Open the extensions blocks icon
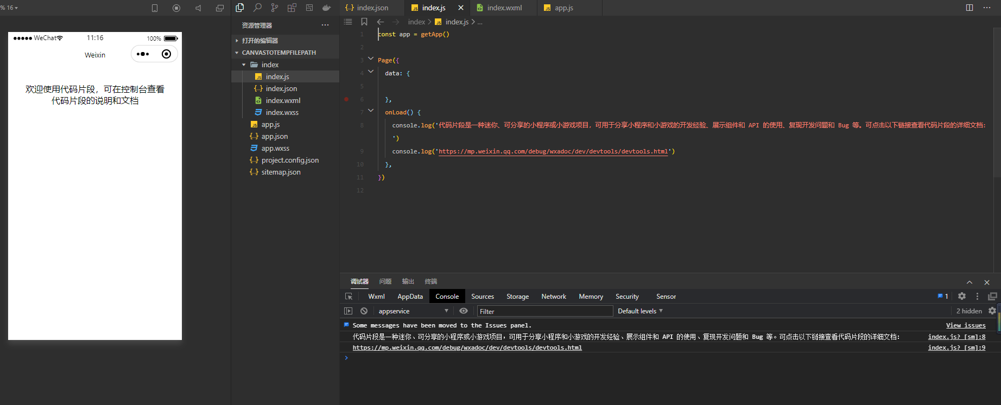Viewport: 1001px width, 405px height. click(292, 8)
